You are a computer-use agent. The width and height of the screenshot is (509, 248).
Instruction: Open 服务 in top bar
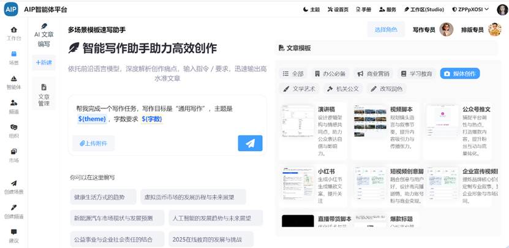pyautogui.click(x=388, y=9)
